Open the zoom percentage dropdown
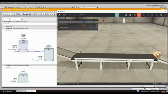Screen dimensions: 168x94 [155, 87]
